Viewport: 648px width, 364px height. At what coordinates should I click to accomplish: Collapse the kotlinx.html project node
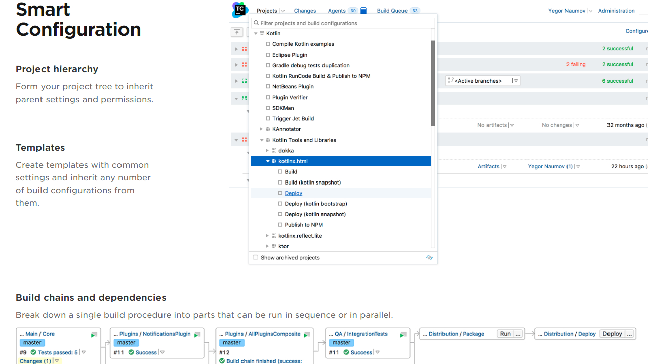(x=268, y=161)
